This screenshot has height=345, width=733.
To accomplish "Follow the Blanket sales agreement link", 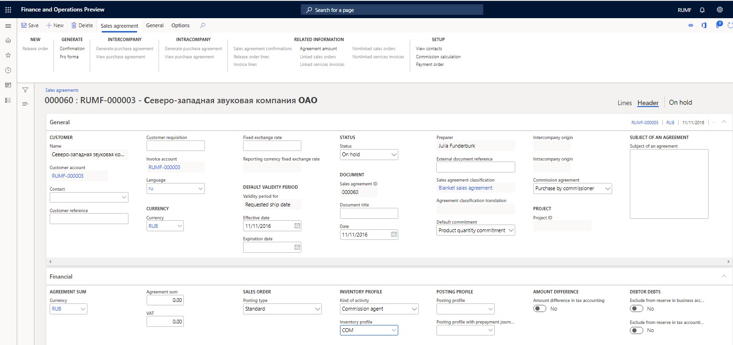I will [x=466, y=188].
